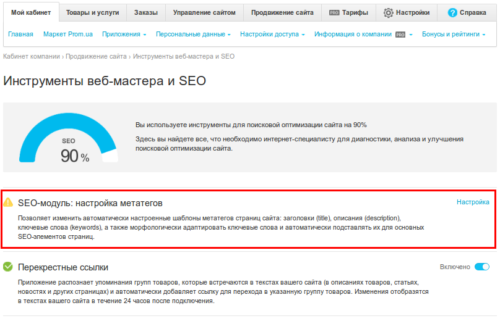
Task: Click the yellow warning icon beside SEO-модуль
Action: [8, 202]
